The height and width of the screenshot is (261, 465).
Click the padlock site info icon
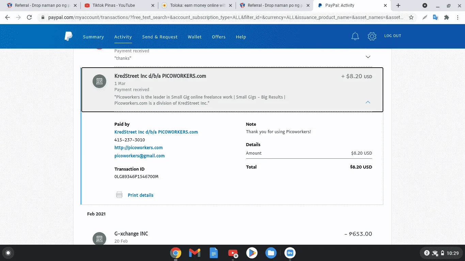point(43,17)
